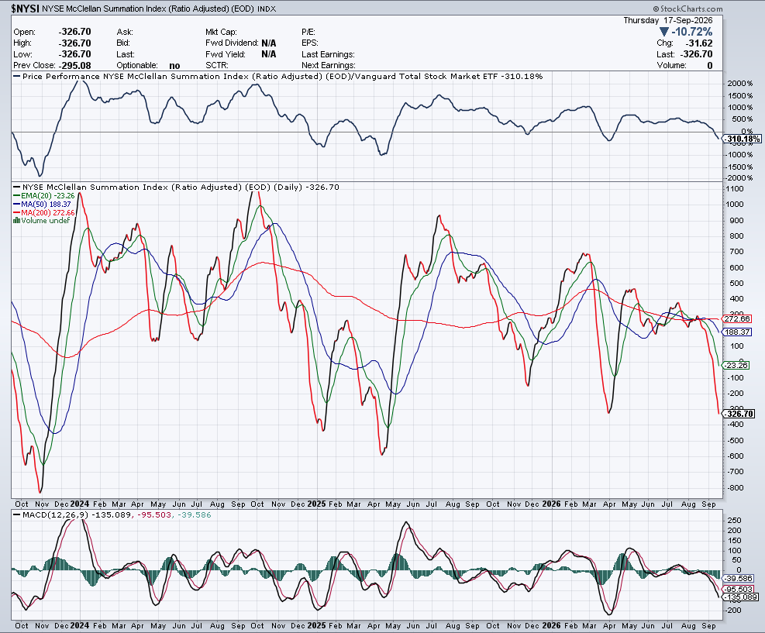765x633 pixels.
Task: Click the Price Performance panel title
Action: [282, 76]
